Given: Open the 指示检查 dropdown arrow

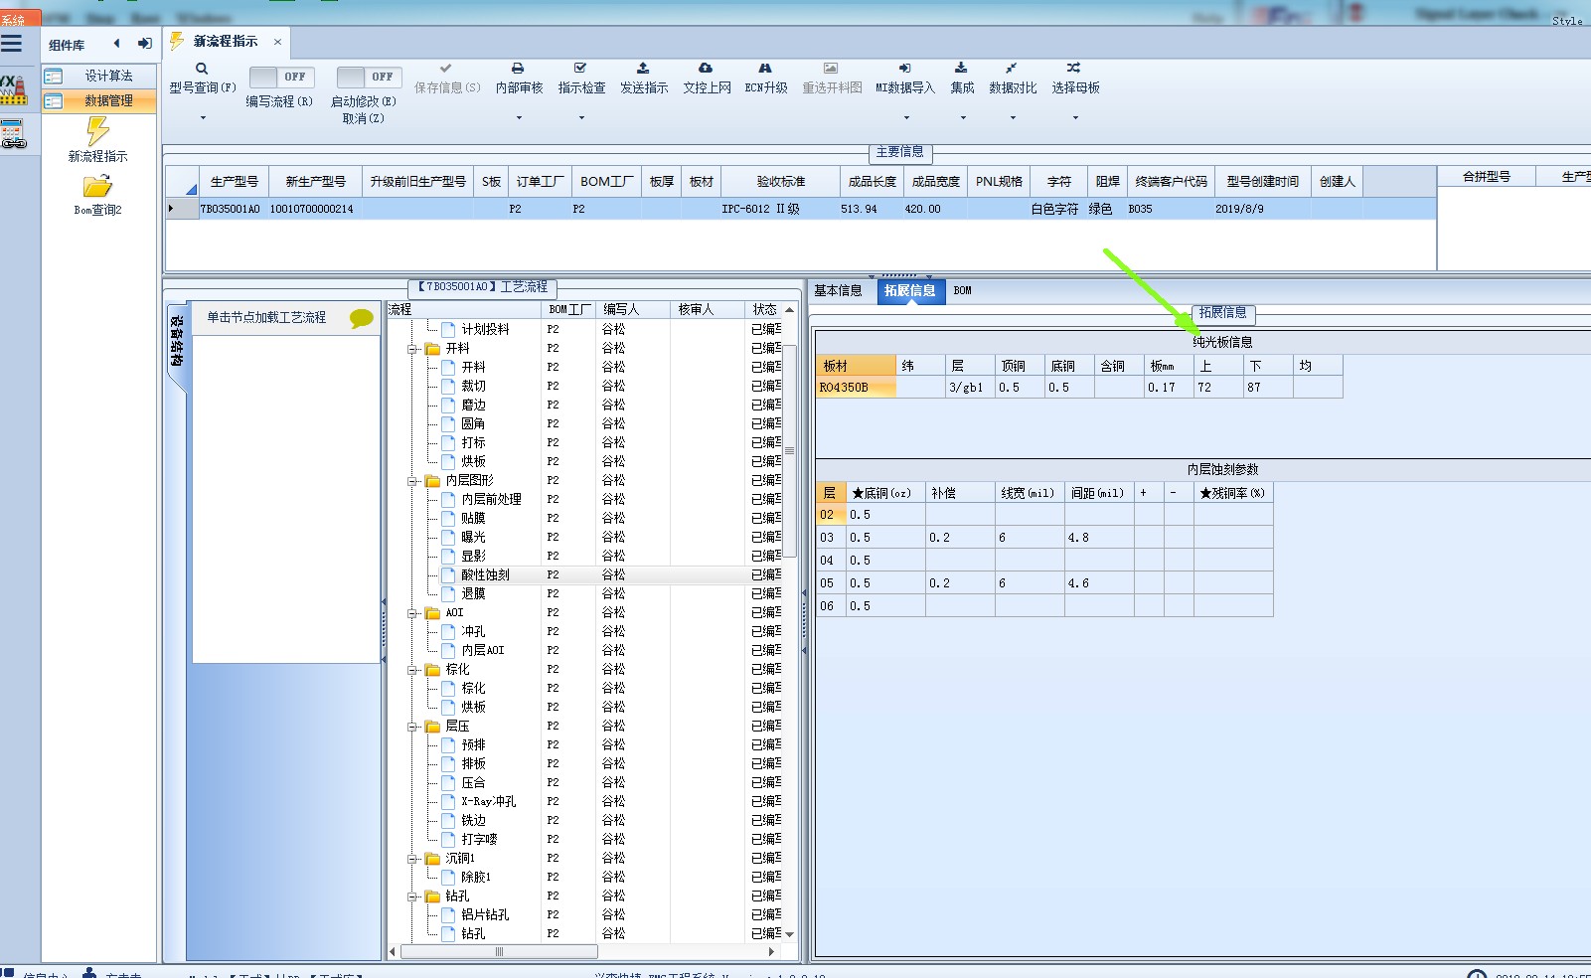Looking at the screenshot, I should point(581,118).
